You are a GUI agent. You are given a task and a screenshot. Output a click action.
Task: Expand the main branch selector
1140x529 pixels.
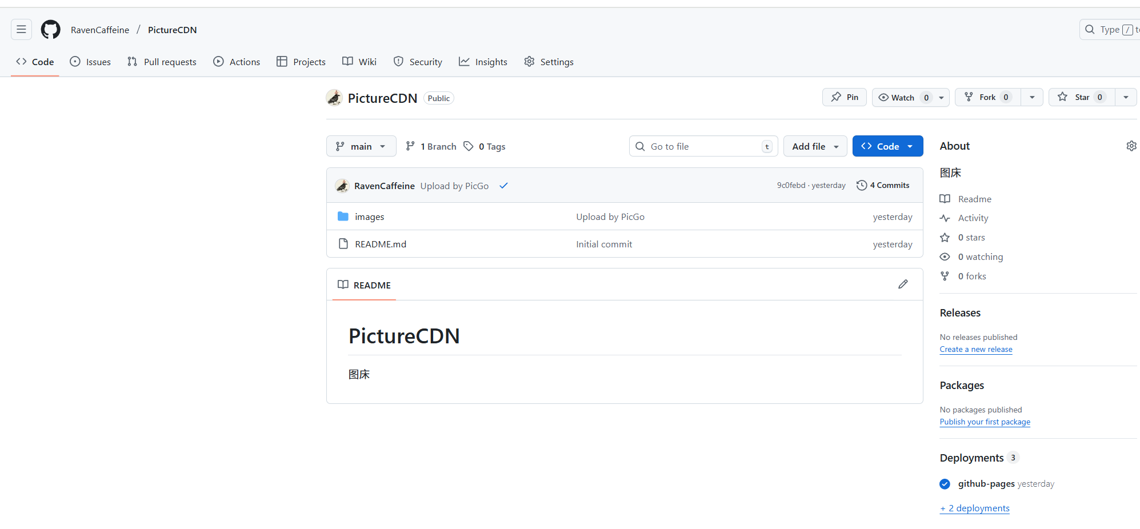pyautogui.click(x=361, y=146)
